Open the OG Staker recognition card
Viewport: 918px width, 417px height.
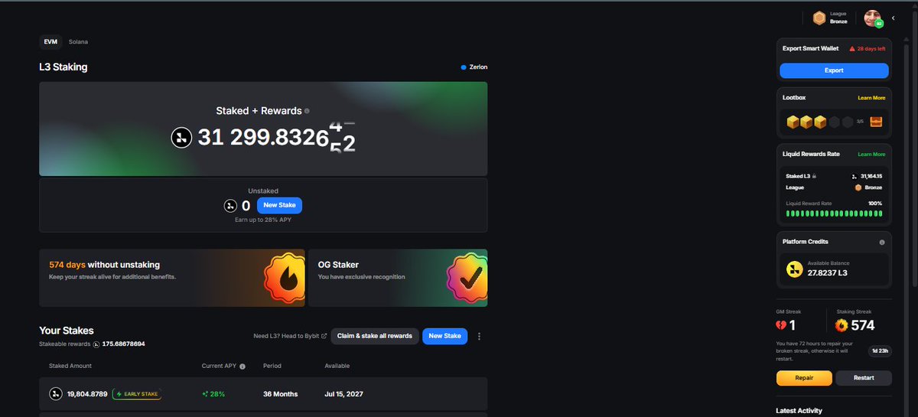tap(398, 278)
